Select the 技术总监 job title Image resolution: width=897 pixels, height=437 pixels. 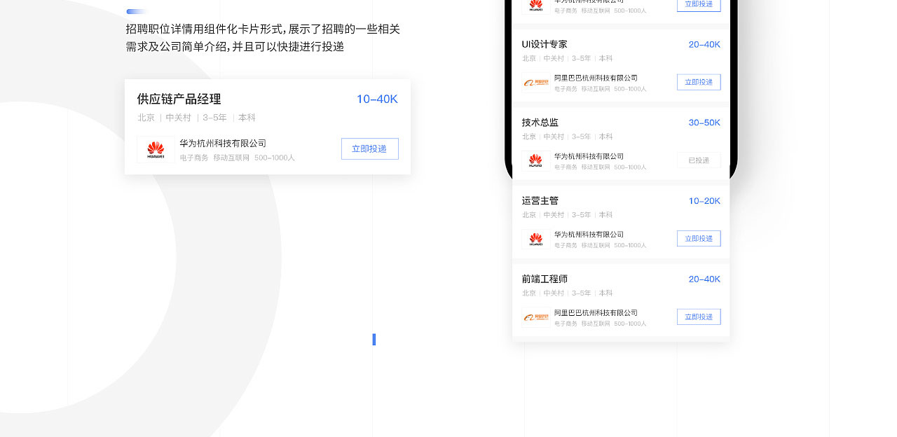click(x=540, y=123)
